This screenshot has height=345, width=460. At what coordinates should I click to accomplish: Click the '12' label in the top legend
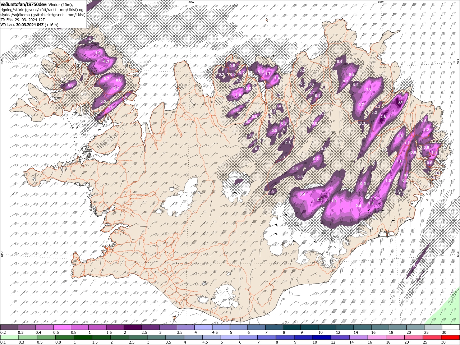point(338,332)
